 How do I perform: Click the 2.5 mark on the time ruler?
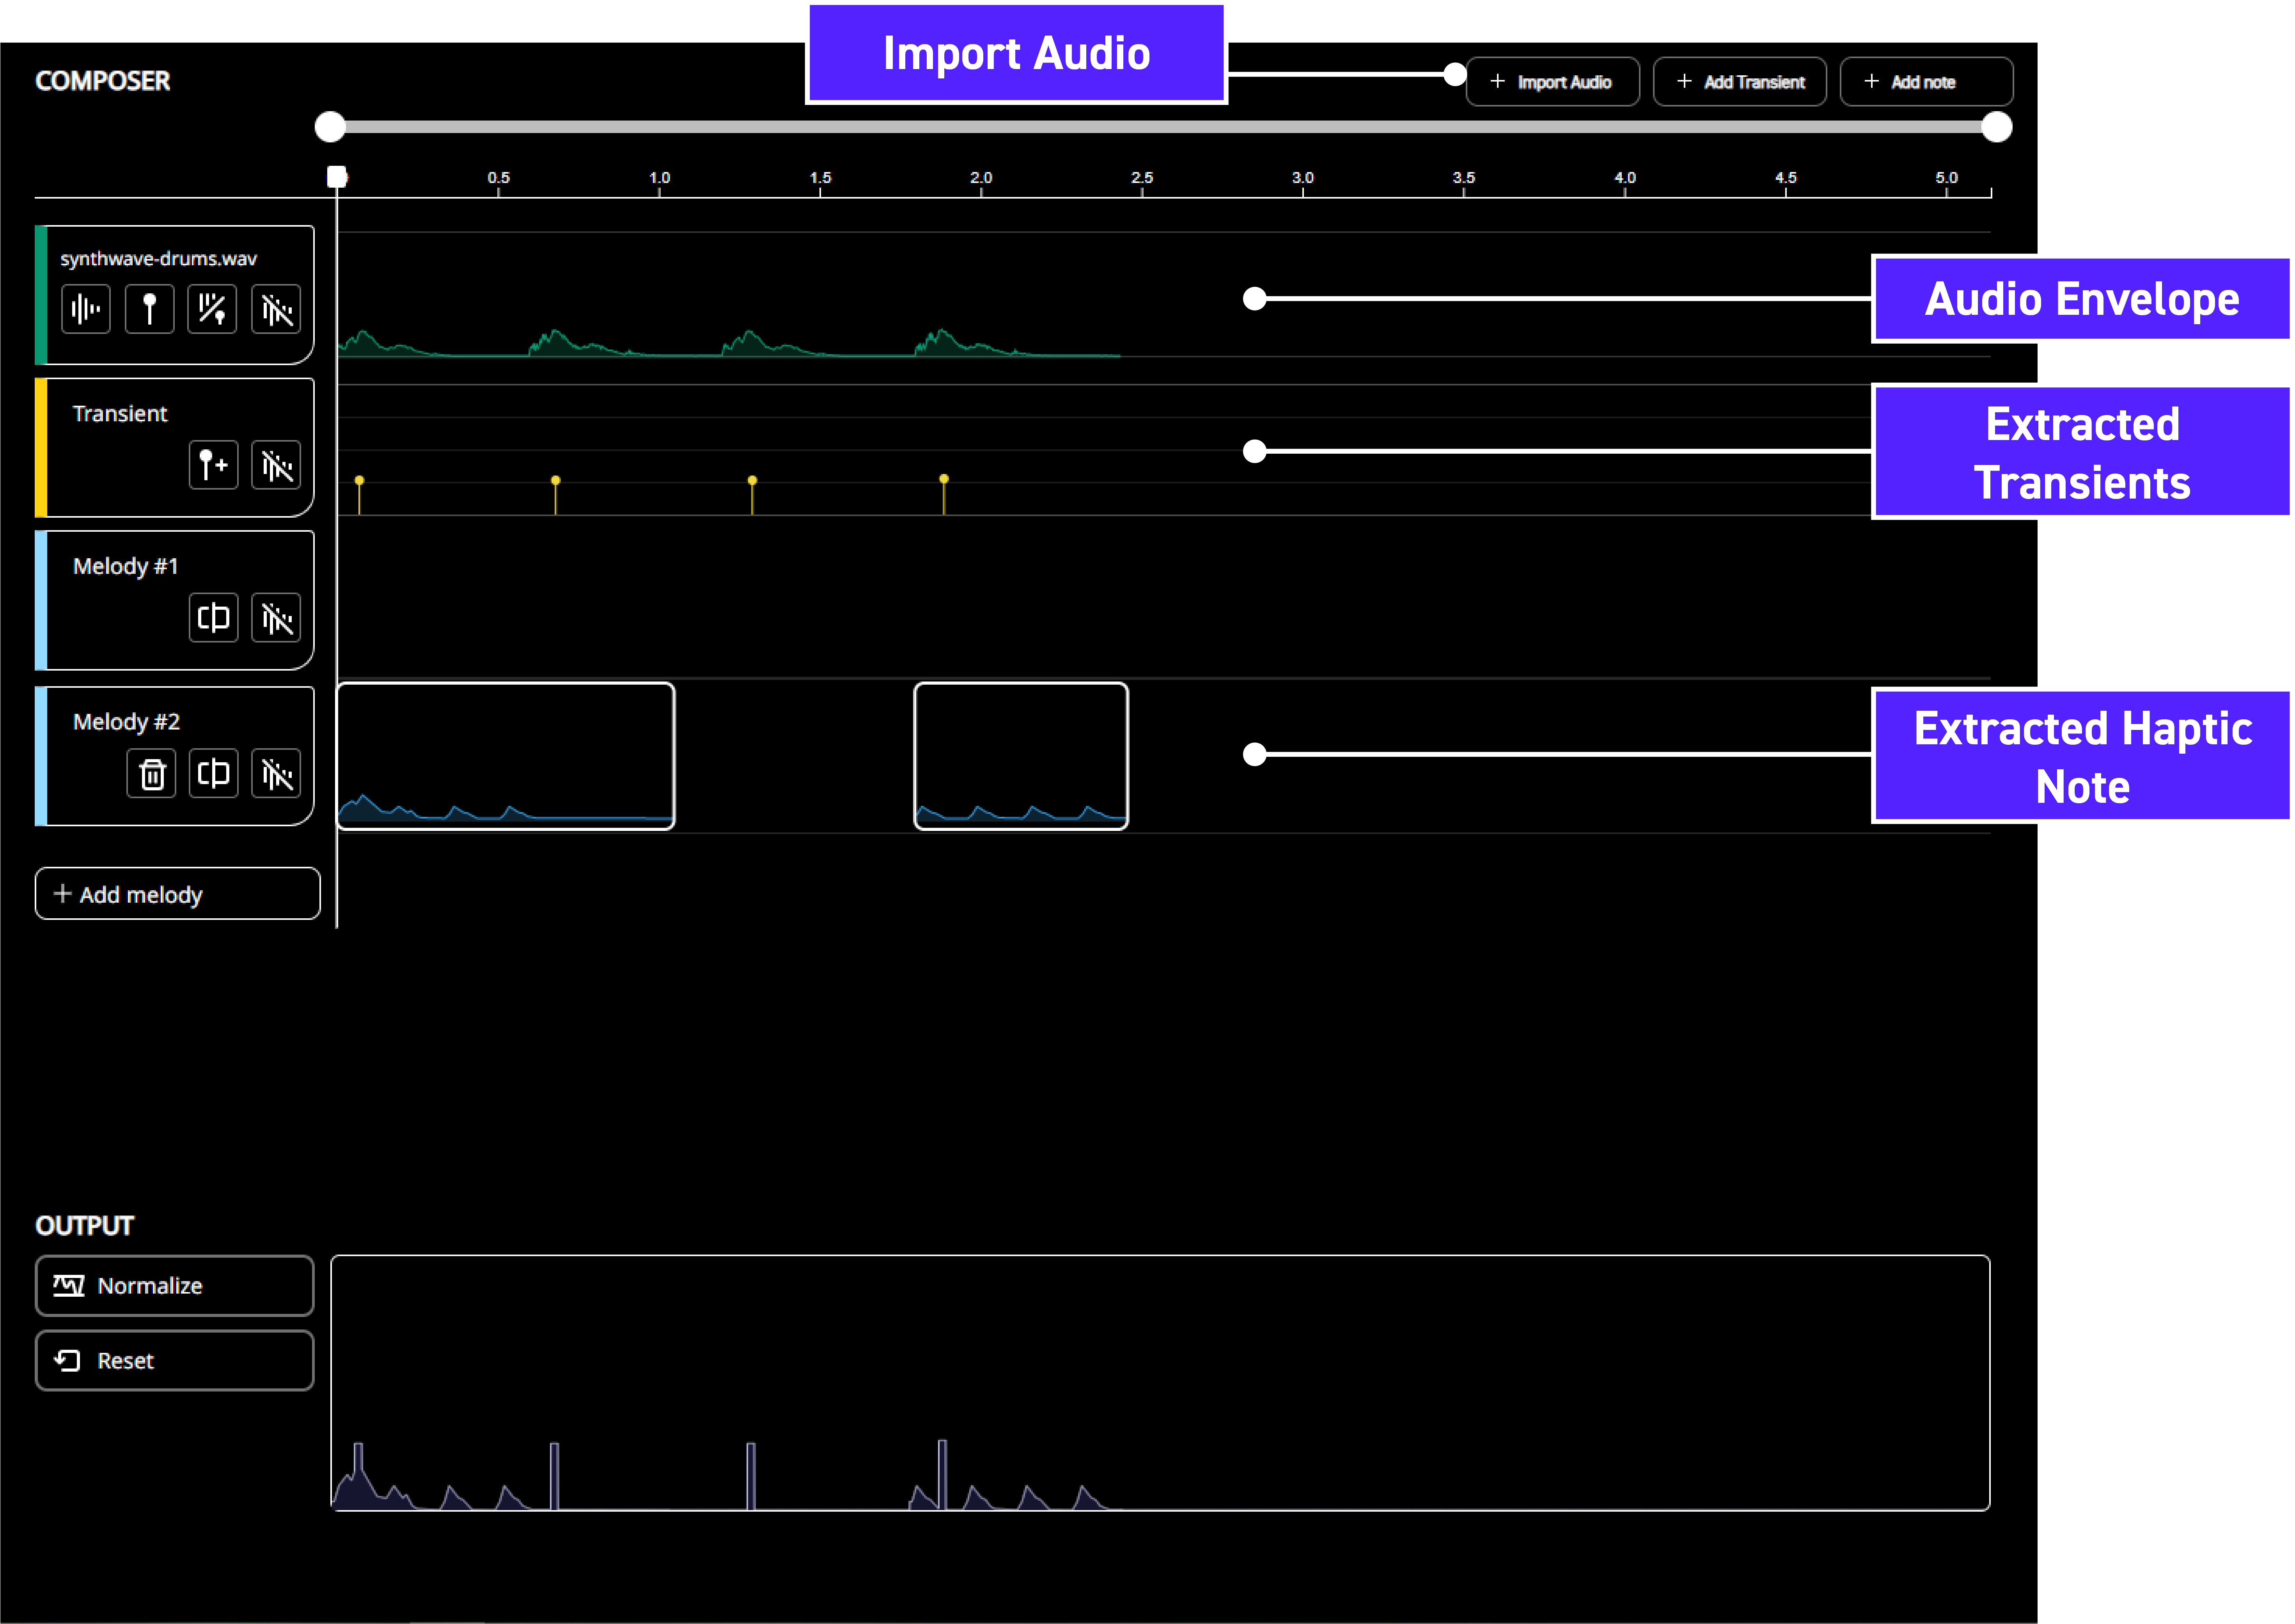[1142, 178]
